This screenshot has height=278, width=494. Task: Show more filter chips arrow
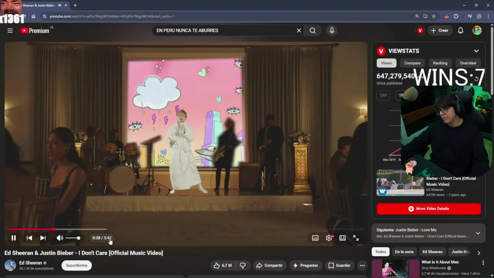pos(479,253)
